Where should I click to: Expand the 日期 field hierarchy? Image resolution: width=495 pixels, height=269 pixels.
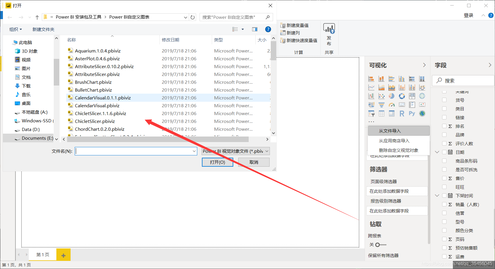437,152
